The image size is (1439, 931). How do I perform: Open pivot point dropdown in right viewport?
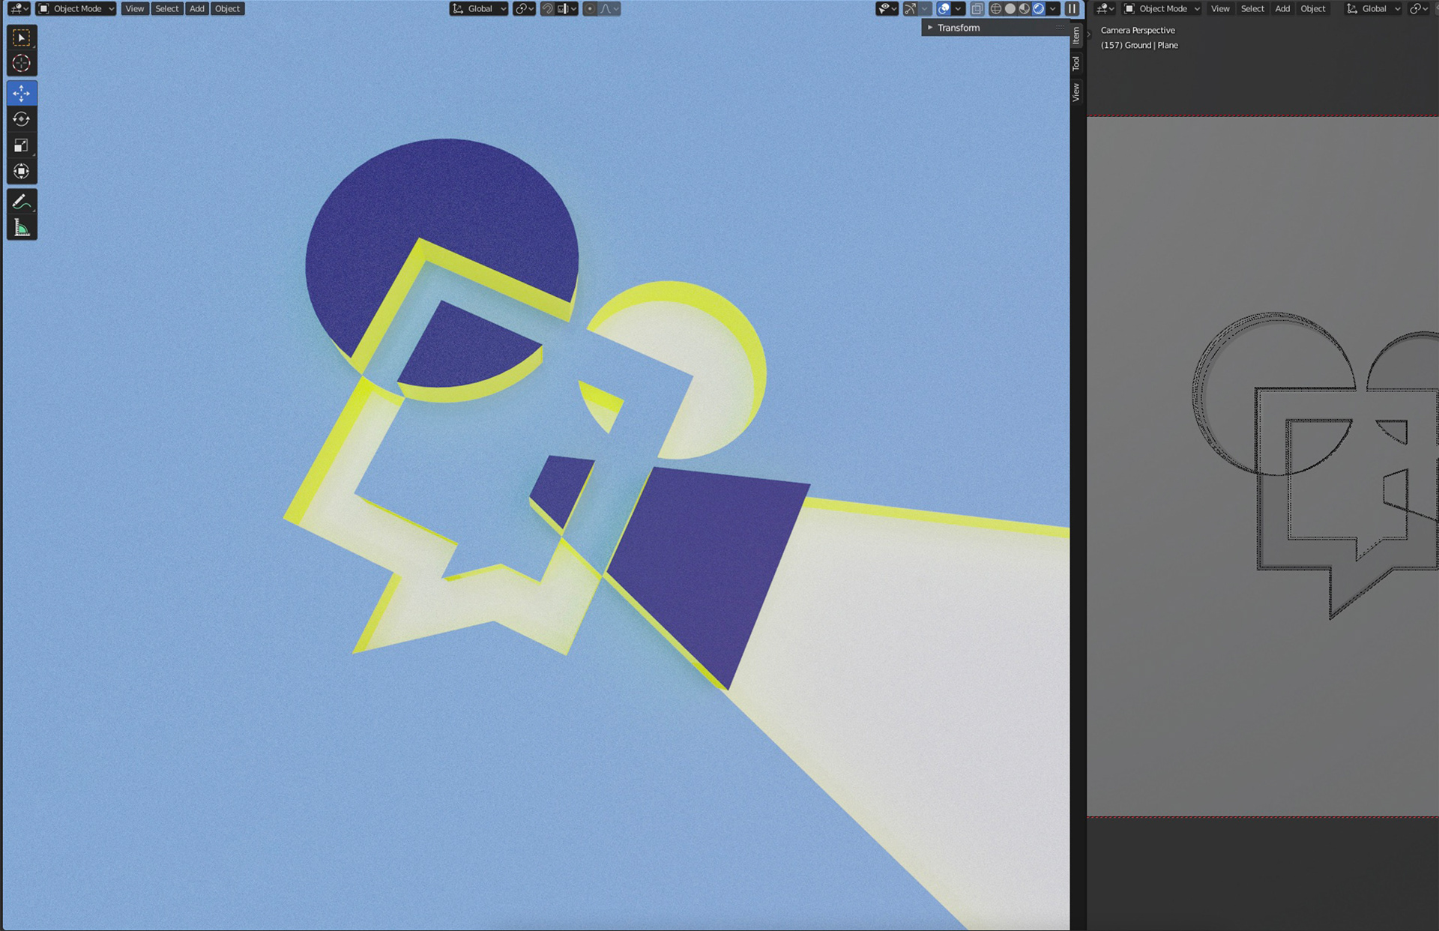1418,9
